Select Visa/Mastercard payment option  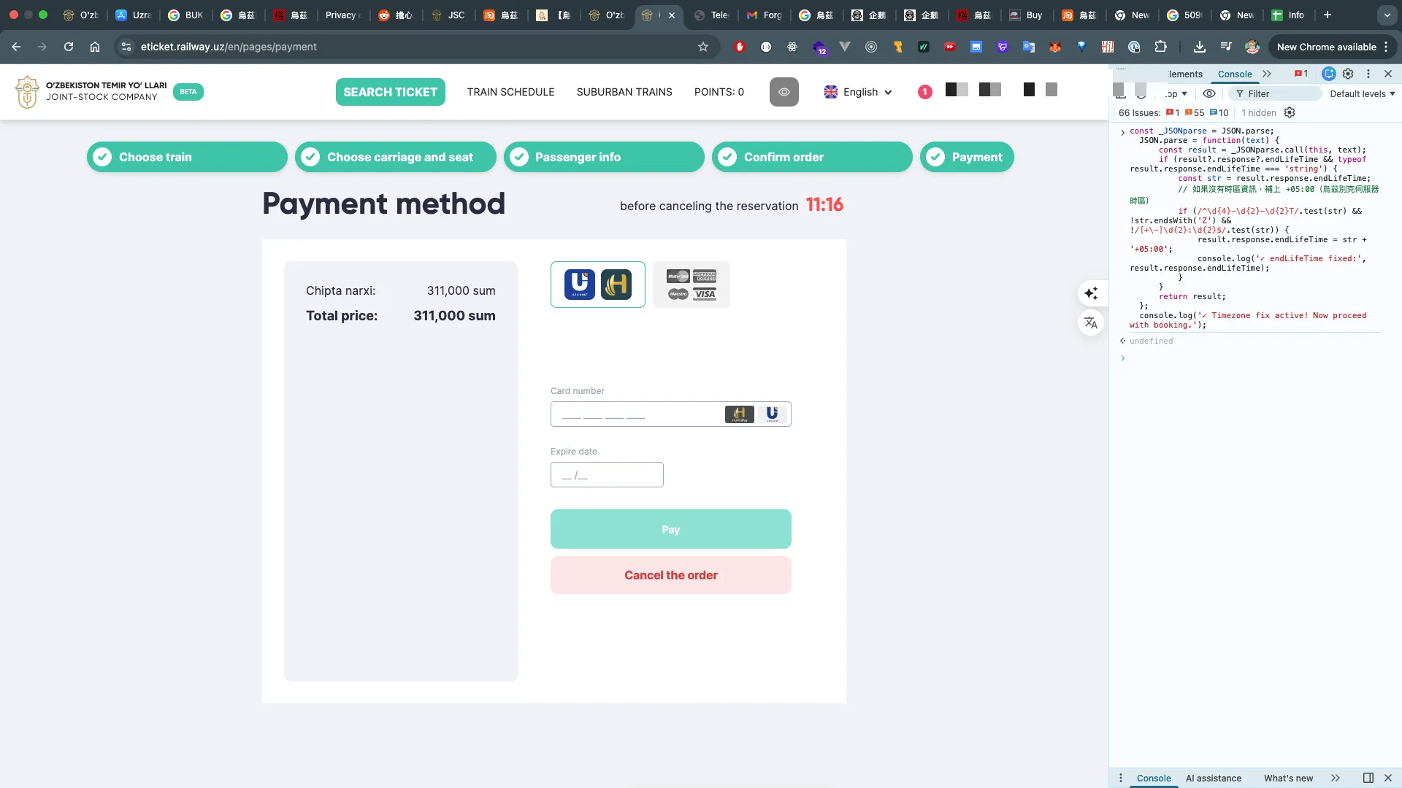pos(691,285)
